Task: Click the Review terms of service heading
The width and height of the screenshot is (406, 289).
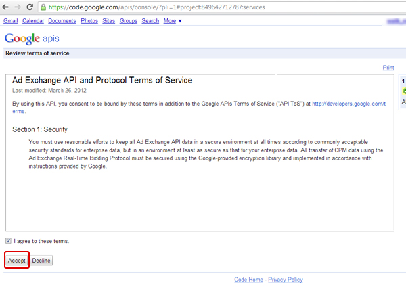Action: tap(37, 53)
